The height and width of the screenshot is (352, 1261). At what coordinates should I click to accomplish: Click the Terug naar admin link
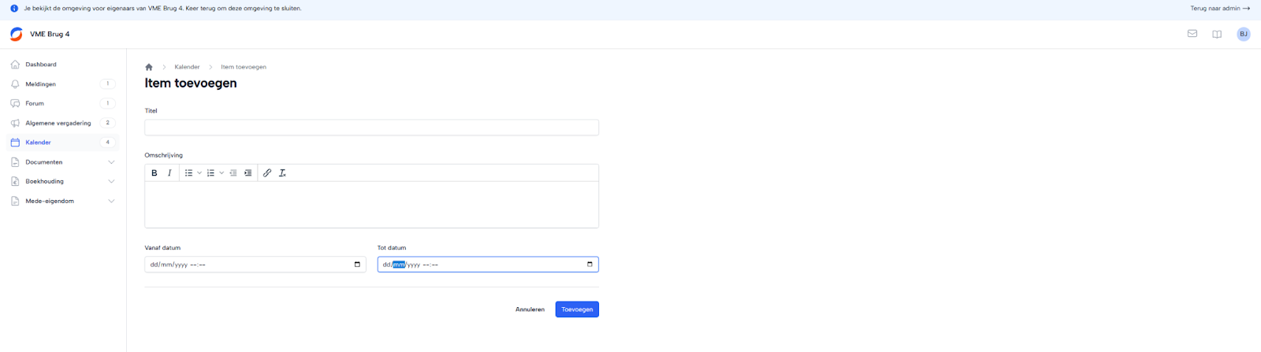click(x=1220, y=9)
